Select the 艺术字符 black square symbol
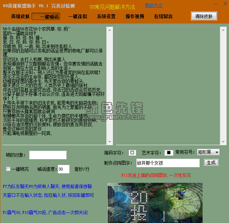Image resolution: width=229 pixels, height=223 pixels. (169, 153)
